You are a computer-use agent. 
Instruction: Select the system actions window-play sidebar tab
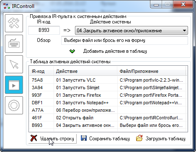(x=14, y=85)
